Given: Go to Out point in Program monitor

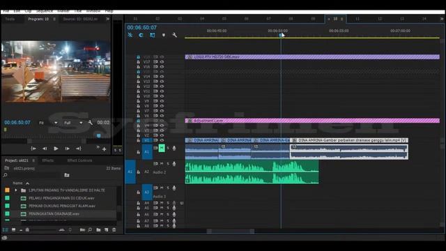Looking at the screenshot, I should [79, 149].
